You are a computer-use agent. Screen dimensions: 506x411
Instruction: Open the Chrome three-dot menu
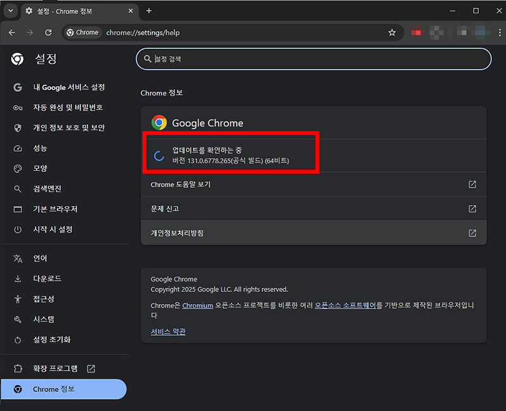point(498,32)
